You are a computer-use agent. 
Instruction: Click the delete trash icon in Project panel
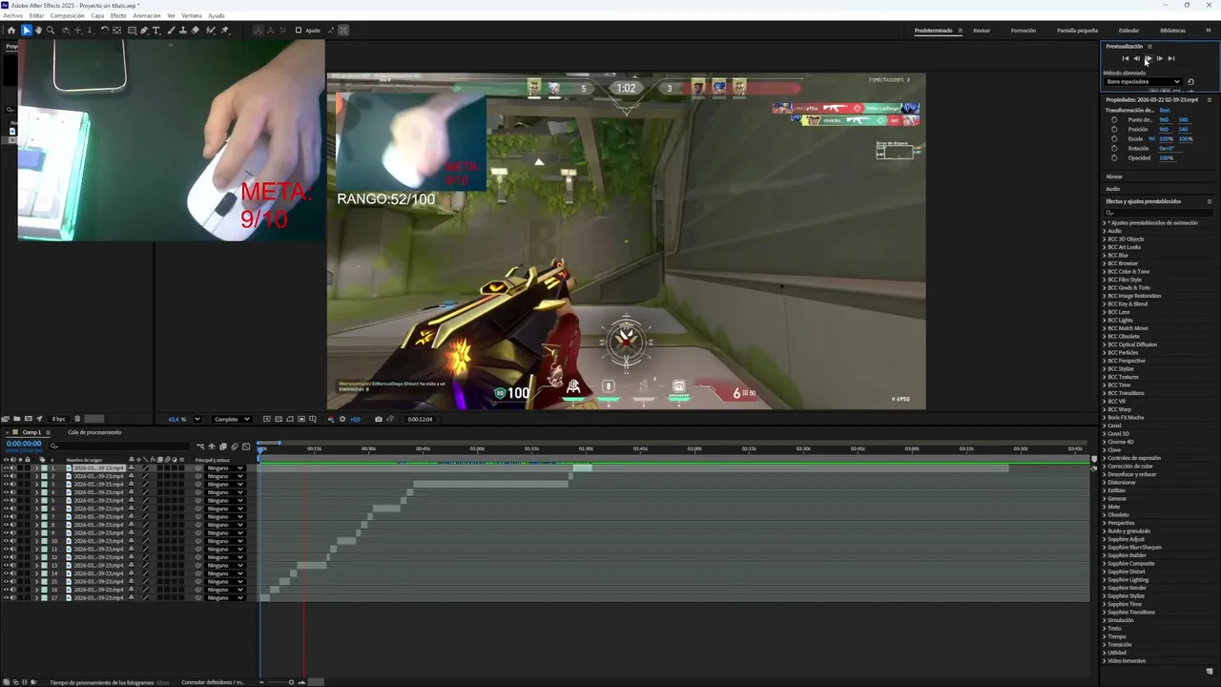tap(77, 419)
